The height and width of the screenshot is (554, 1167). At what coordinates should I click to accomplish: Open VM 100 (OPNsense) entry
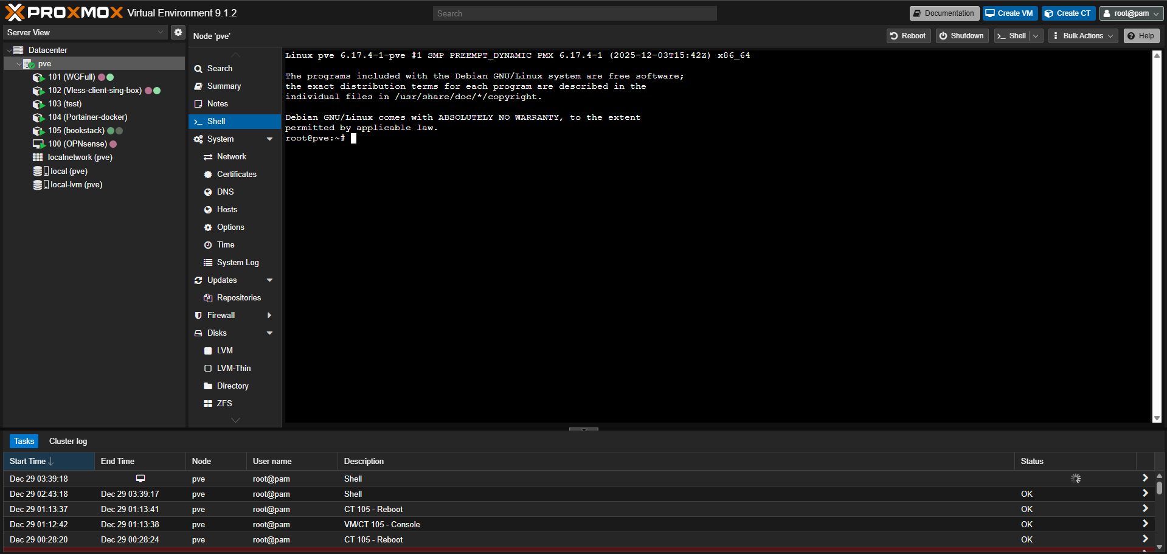(77, 144)
